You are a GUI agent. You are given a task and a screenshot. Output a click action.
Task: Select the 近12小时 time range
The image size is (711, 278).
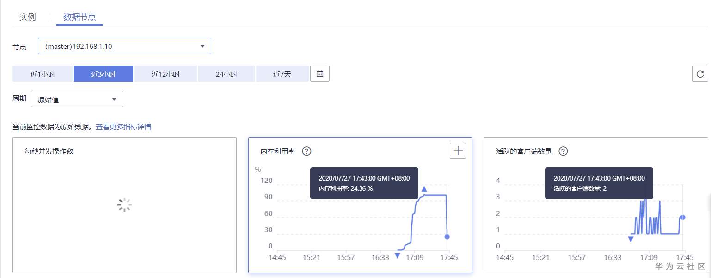(x=165, y=74)
